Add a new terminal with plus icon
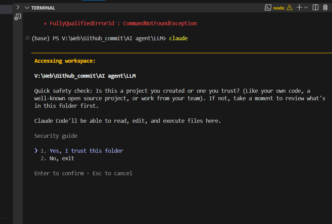Screen dimensions: 332x224 point(299,8)
